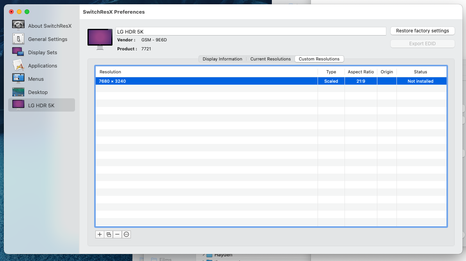
Task: Click the LG HDR 5K sidebar monitor icon
Action: [18, 105]
